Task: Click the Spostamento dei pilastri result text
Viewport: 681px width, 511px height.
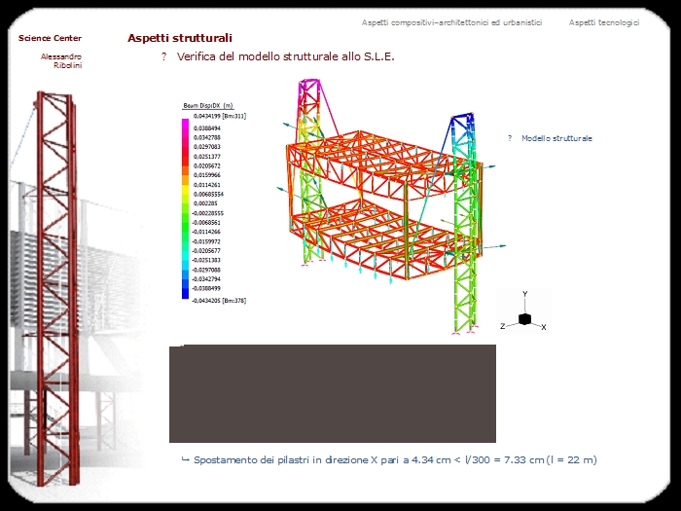Action: point(395,458)
